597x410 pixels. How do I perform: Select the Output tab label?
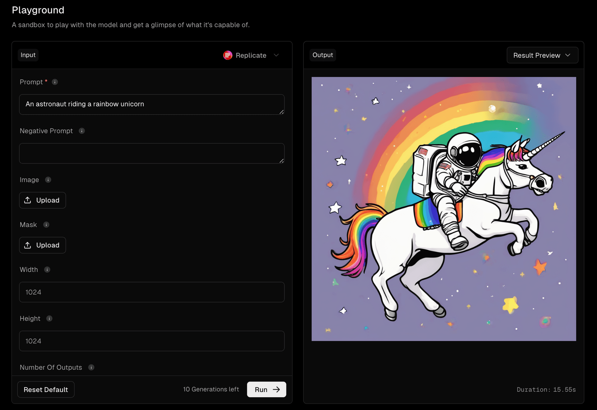pos(322,55)
